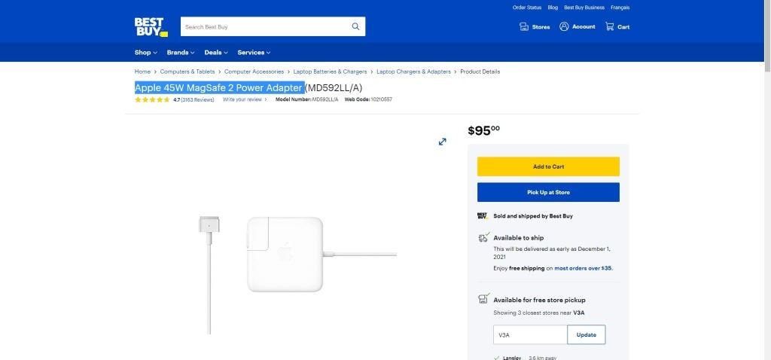Click the search magnifying glass icon

(x=355, y=27)
